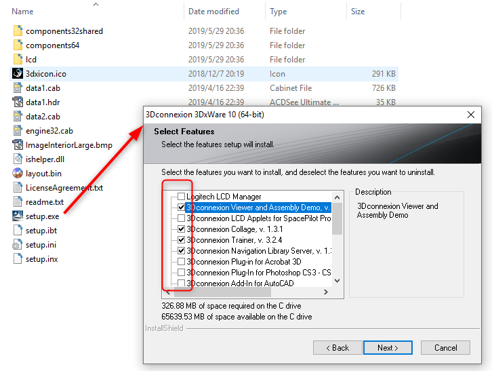This screenshot has width=492, height=371.
Task: Sort by the Size column header
Action: [358, 12]
